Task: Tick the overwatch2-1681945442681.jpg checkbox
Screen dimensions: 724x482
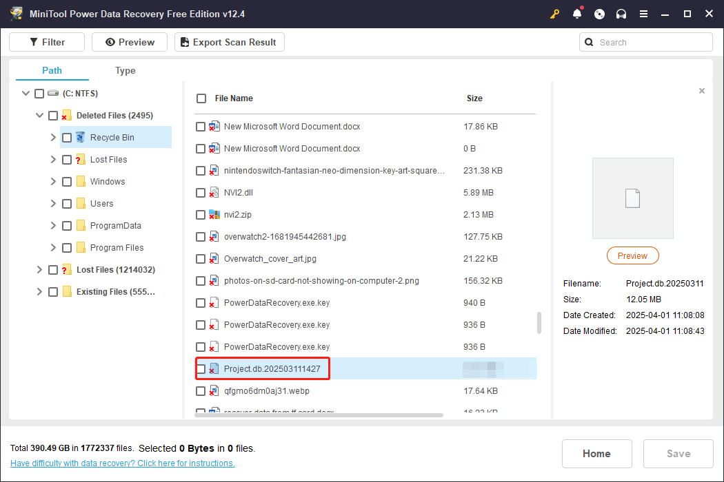Action: (201, 237)
